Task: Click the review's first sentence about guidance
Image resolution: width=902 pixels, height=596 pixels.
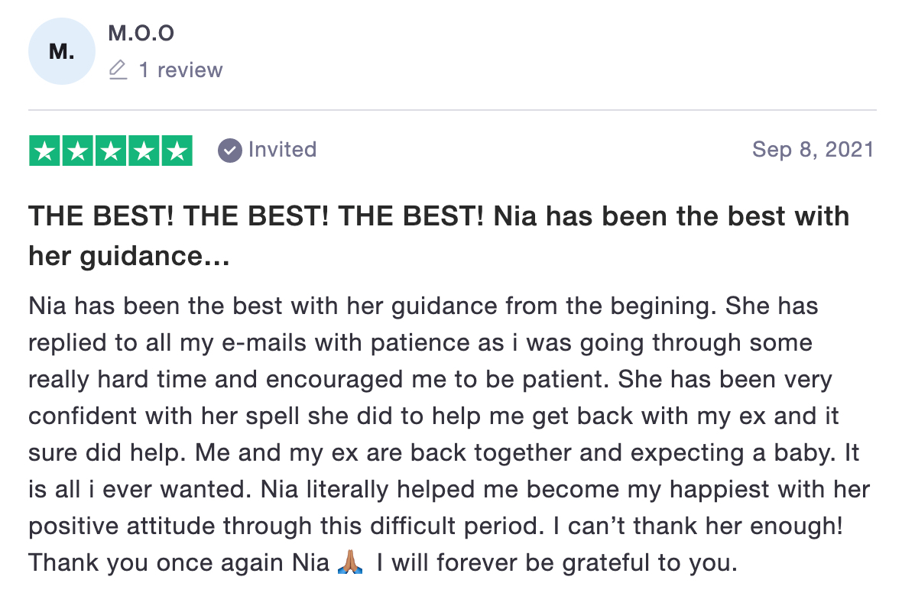Action: click(373, 306)
